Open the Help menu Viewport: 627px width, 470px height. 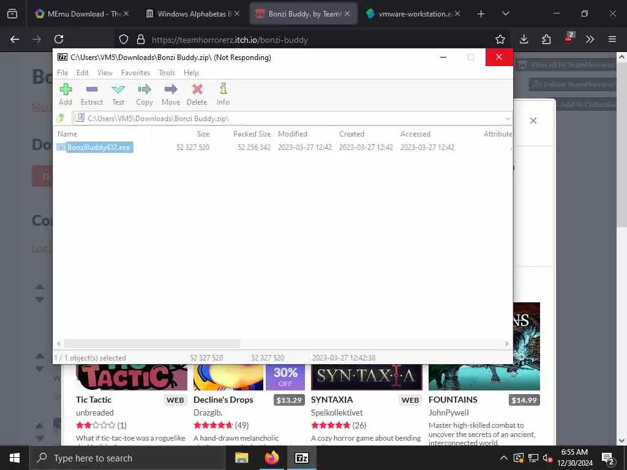[191, 73]
